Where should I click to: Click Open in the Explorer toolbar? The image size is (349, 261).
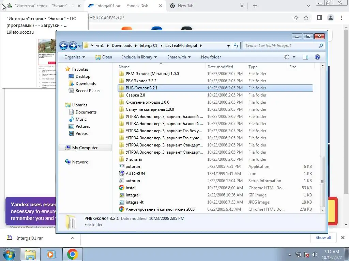104,57
